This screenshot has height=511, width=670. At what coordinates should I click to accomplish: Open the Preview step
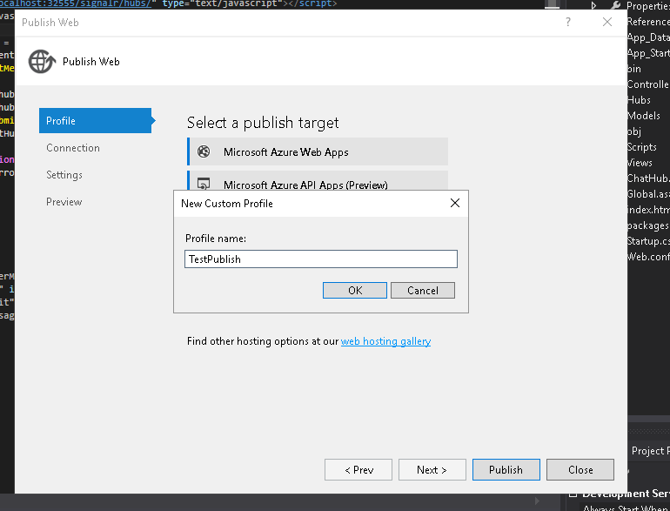pyautogui.click(x=64, y=202)
